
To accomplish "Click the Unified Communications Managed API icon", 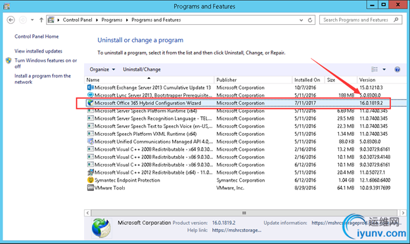I will 90,142.
